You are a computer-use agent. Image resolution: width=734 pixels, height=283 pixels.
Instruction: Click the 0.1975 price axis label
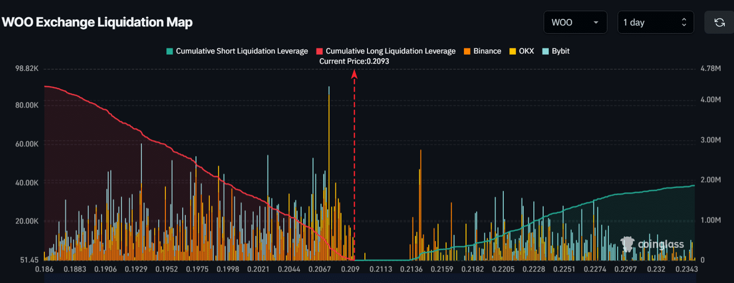[x=198, y=269]
